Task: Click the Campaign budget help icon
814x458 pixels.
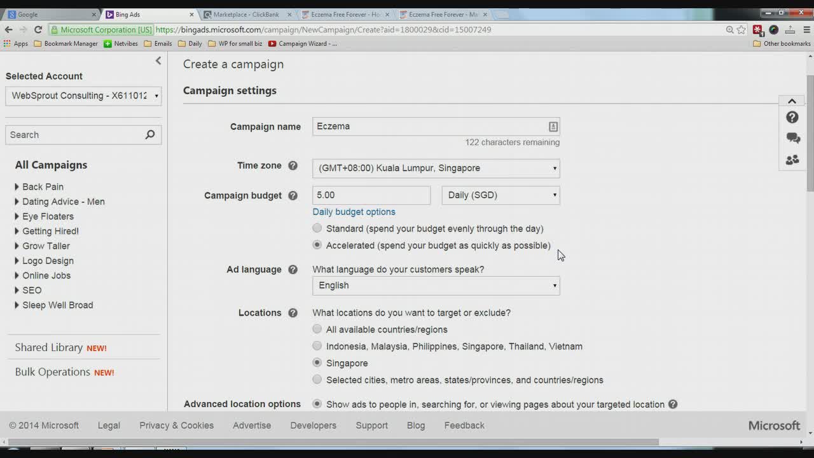Action: point(293,195)
